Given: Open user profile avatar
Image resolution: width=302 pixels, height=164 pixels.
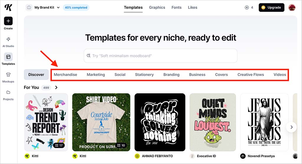Looking at the screenshot, I should click(292, 7).
